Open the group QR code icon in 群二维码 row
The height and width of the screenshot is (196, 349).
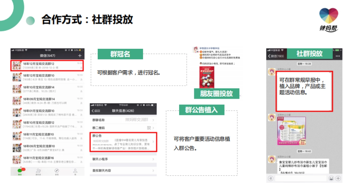click(149, 128)
